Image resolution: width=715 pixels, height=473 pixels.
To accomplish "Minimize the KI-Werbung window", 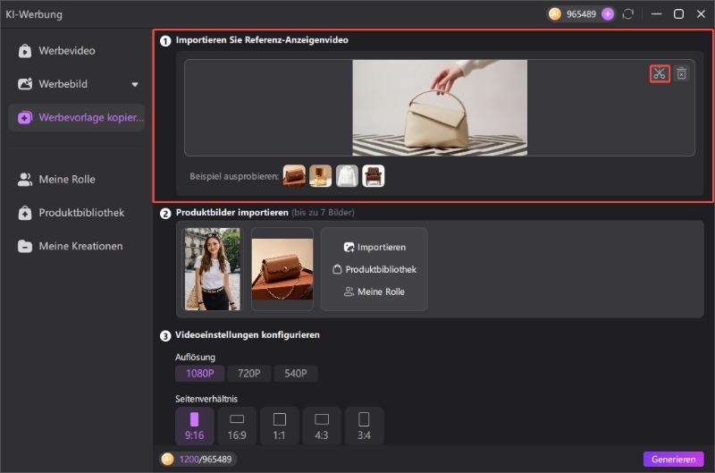I will pyautogui.click(x=656, y=14).
